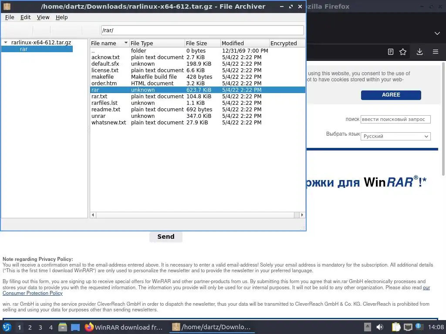Open the Русский language dropdown
The image size is (446, 334).
395,136
